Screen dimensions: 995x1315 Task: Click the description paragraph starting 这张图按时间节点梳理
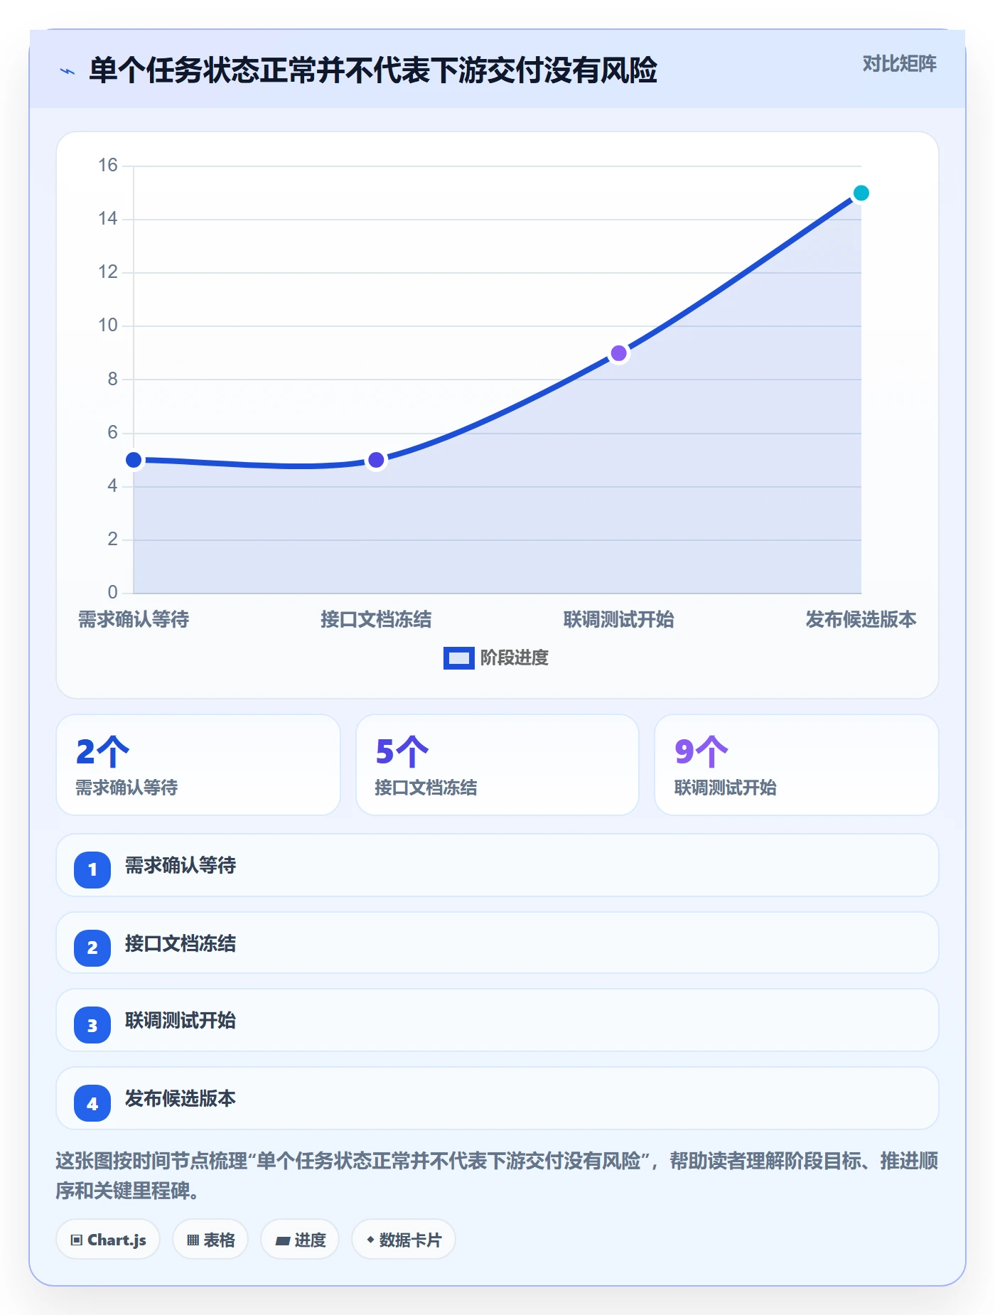[x=497, y=1176]
